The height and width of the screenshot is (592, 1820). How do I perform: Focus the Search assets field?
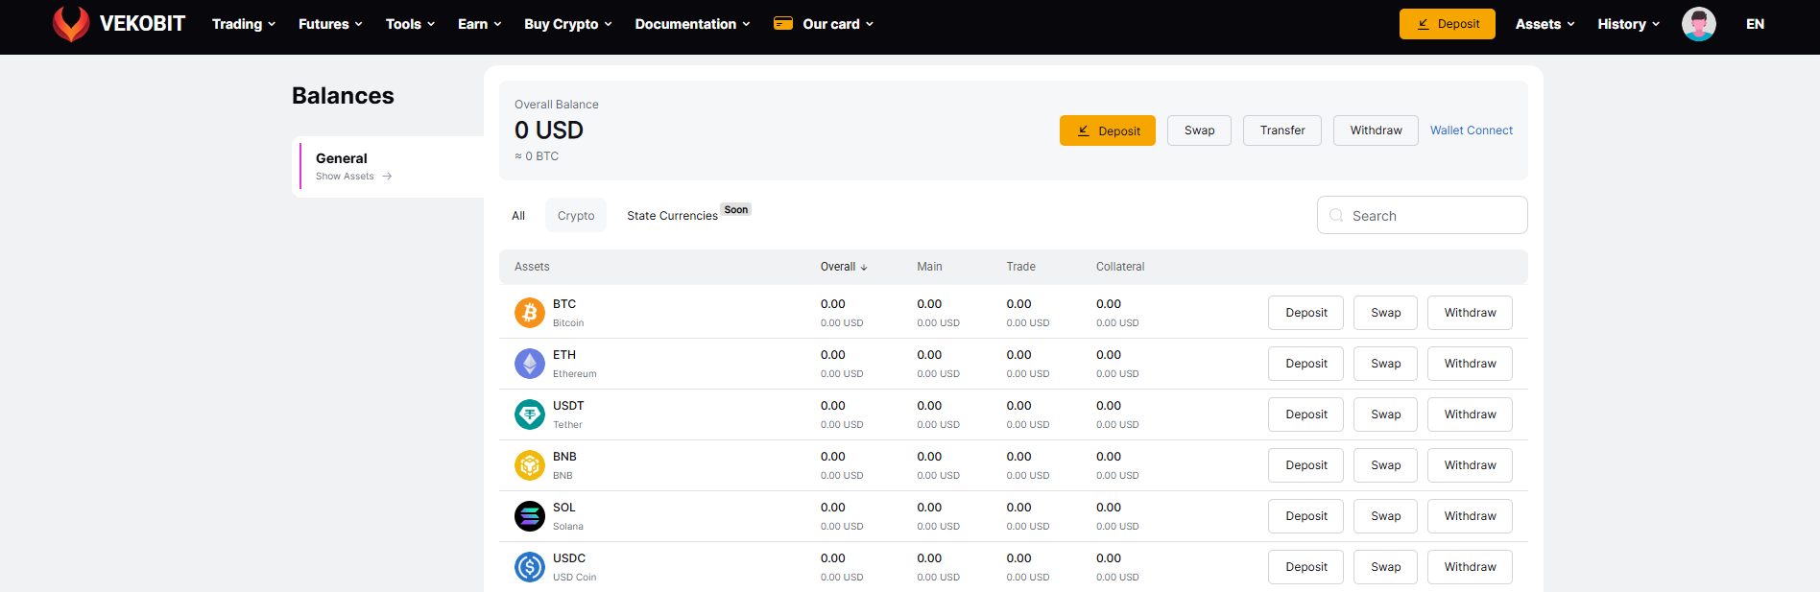[1423, 215]
